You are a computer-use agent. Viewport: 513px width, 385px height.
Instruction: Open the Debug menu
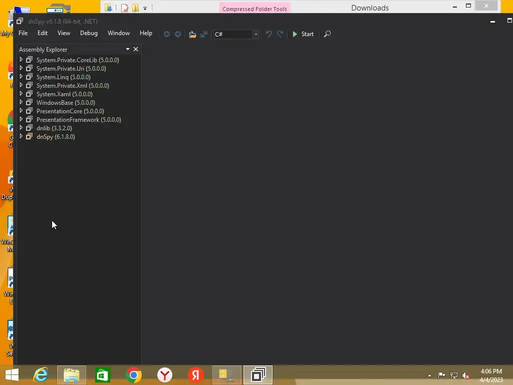coord(89,33)
